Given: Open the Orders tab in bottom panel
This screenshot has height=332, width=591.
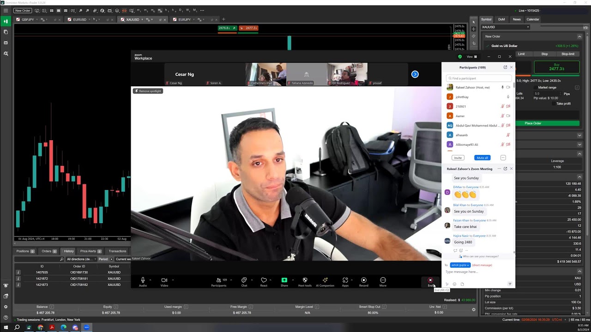Looking at the screenshot, I should pyautogui.click(x=48, y=251).
